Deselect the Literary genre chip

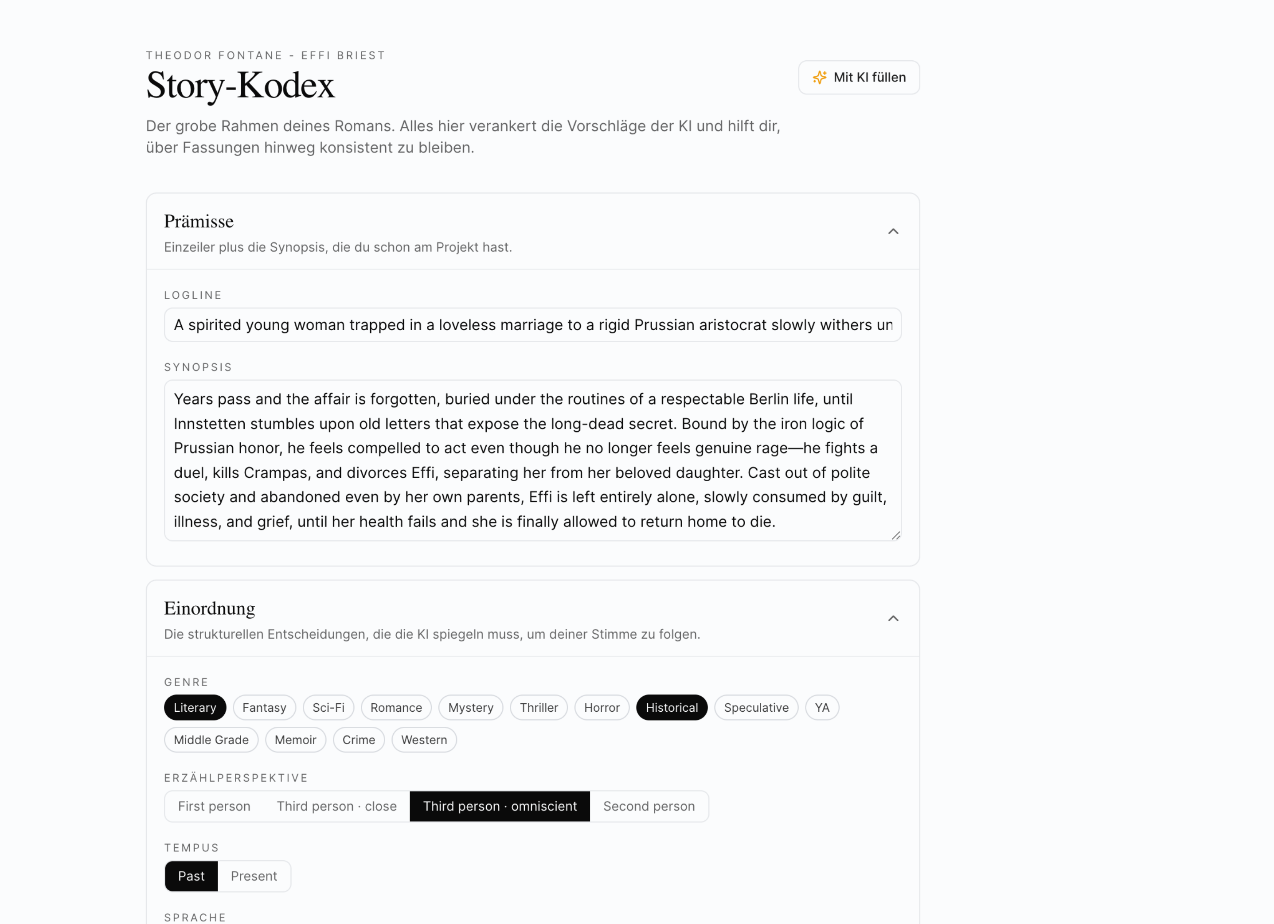194,708
